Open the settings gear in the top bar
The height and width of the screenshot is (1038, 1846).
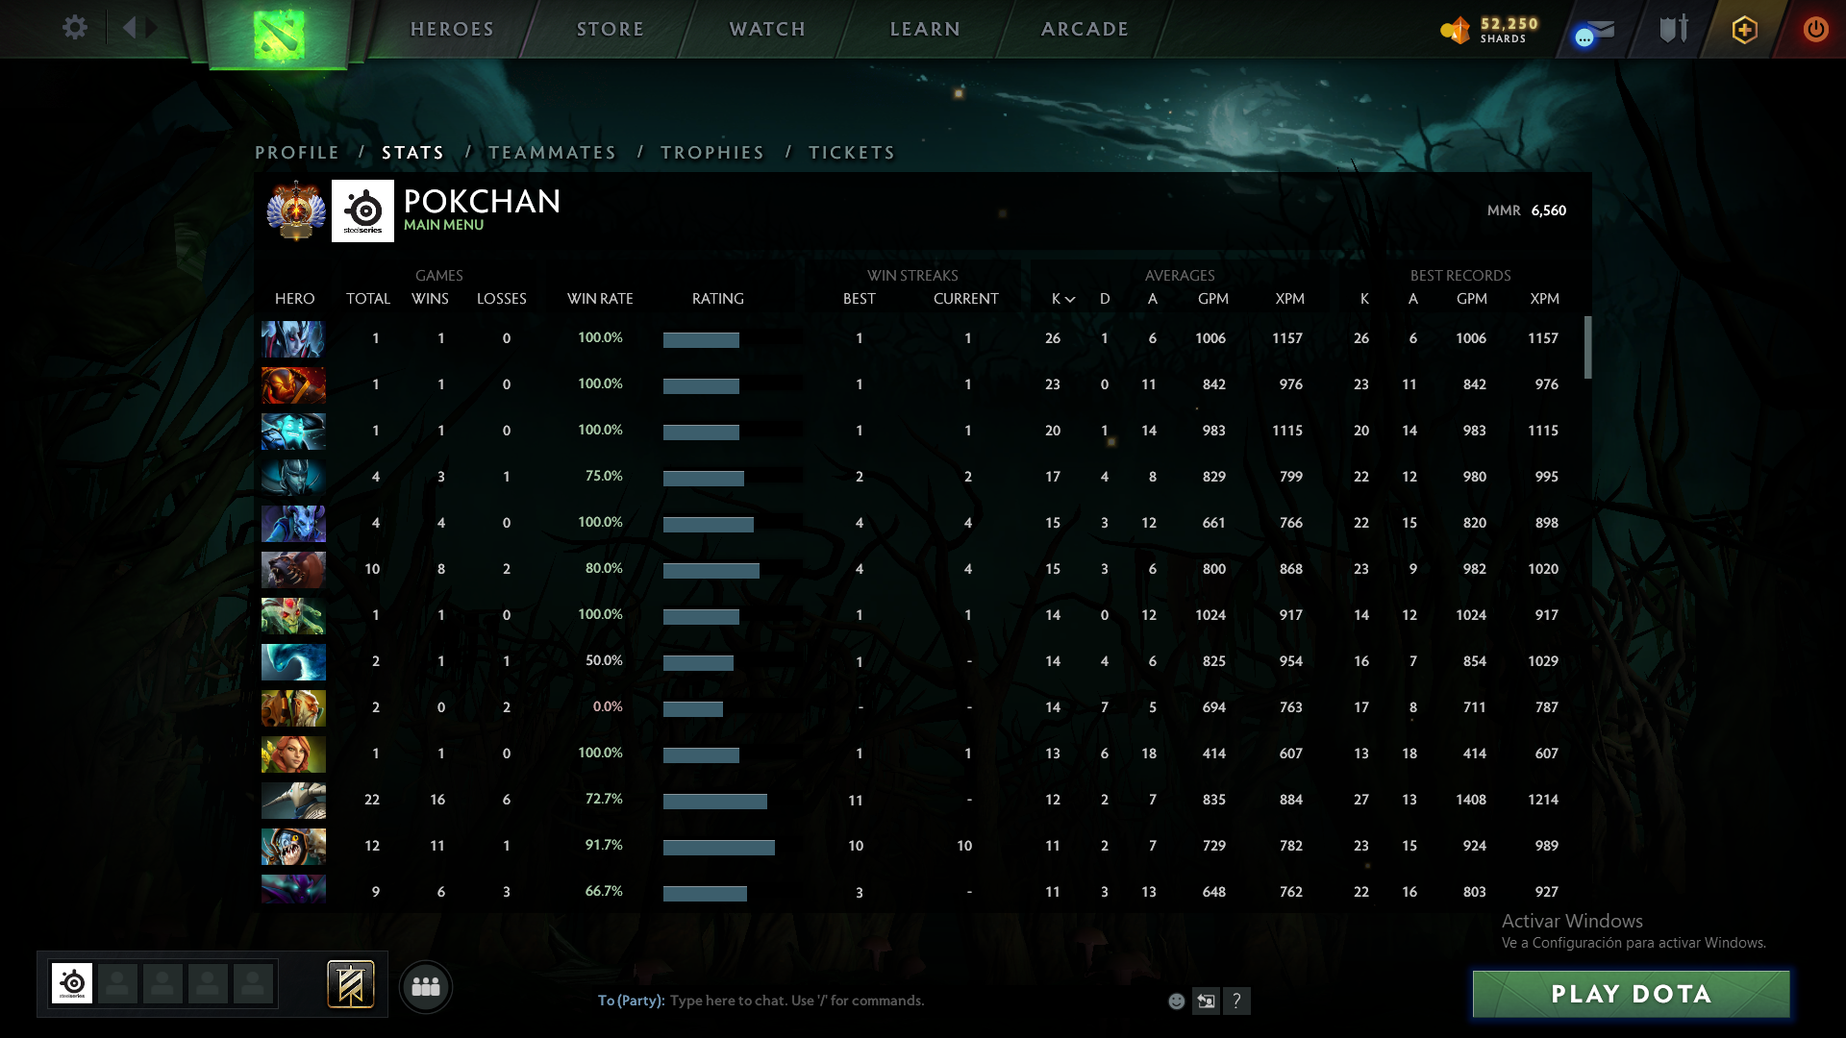coord(75,28)
